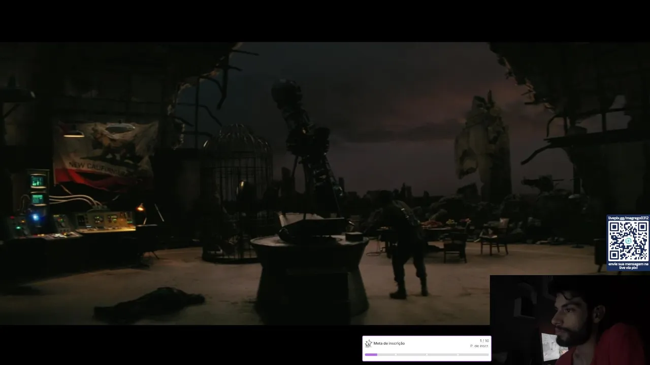
Task: Click the "1 / 10" goal counter
Action: click(x=484, y=341)
